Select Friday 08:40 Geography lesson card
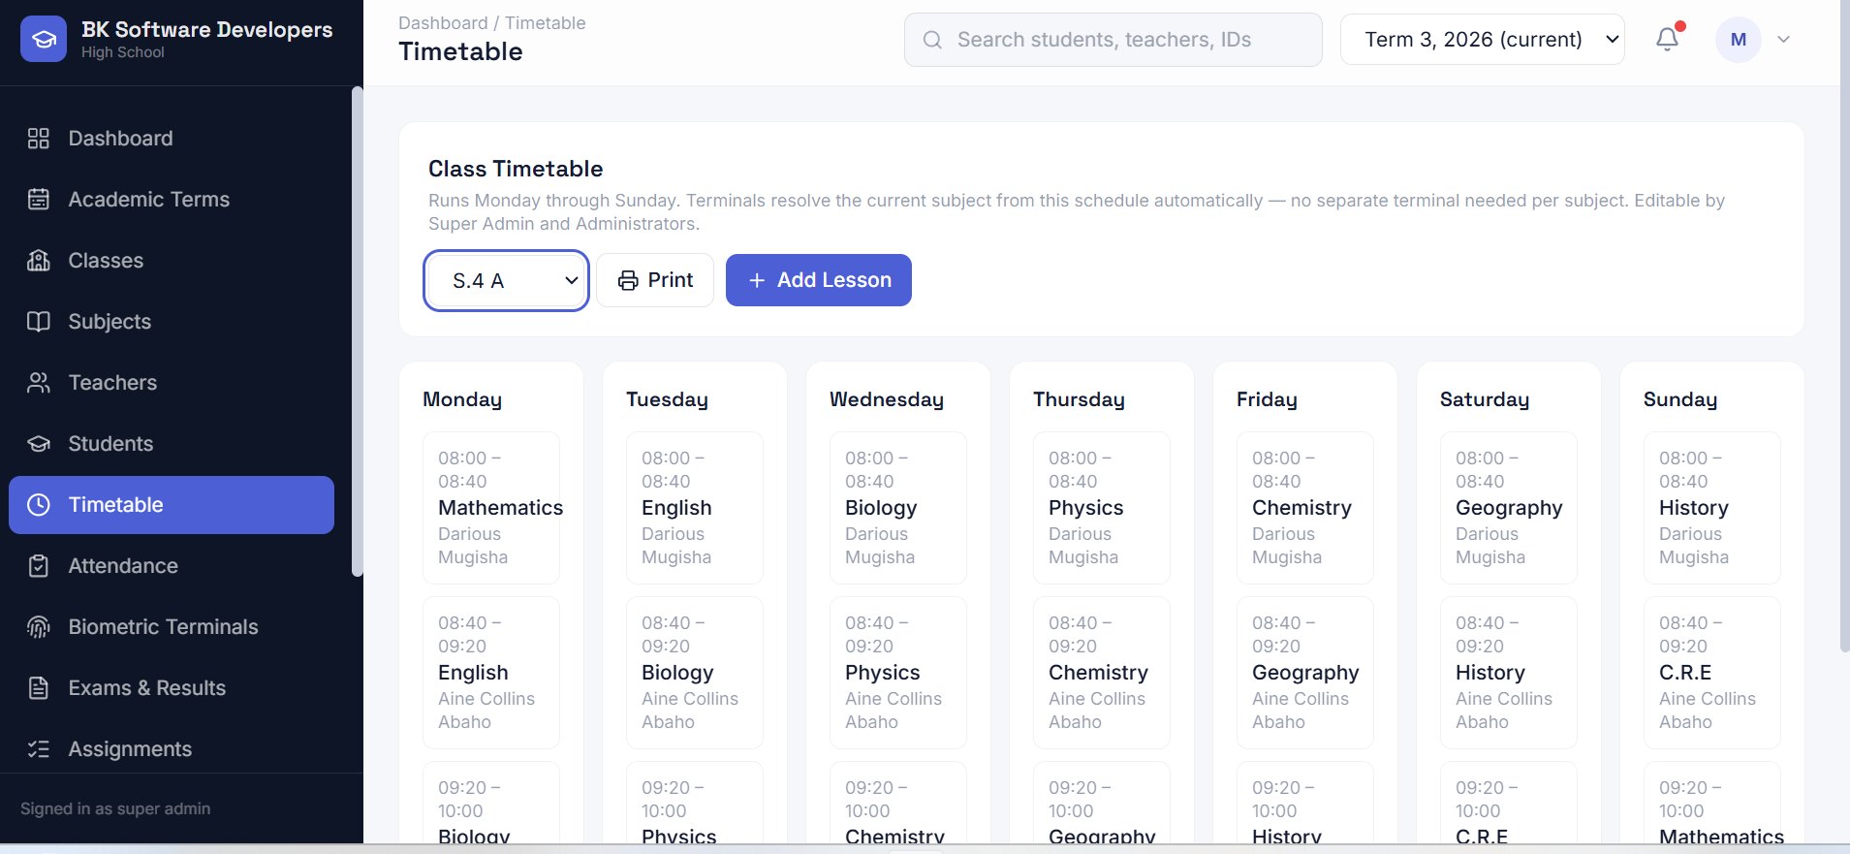The image size is (1850, 854). pos(1305,673)
